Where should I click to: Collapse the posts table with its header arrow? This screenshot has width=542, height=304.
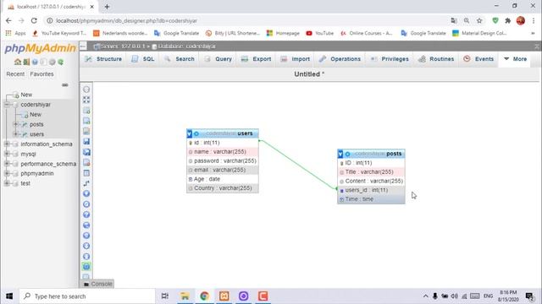tap(340, 154)
